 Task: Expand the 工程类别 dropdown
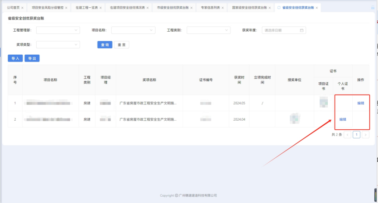click(208, 30)
